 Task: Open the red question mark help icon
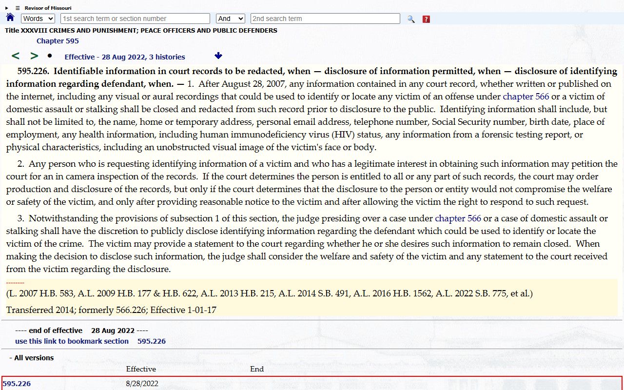tap(426, 19)
